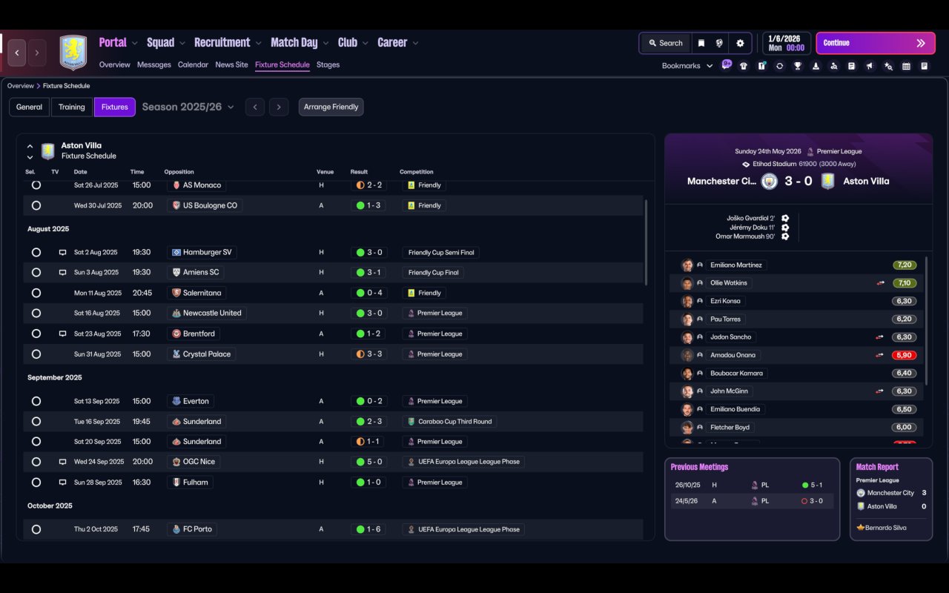
Task: Click the date and time display 1/6/2026
Action: pyautogui.click(x=787, y=43)
